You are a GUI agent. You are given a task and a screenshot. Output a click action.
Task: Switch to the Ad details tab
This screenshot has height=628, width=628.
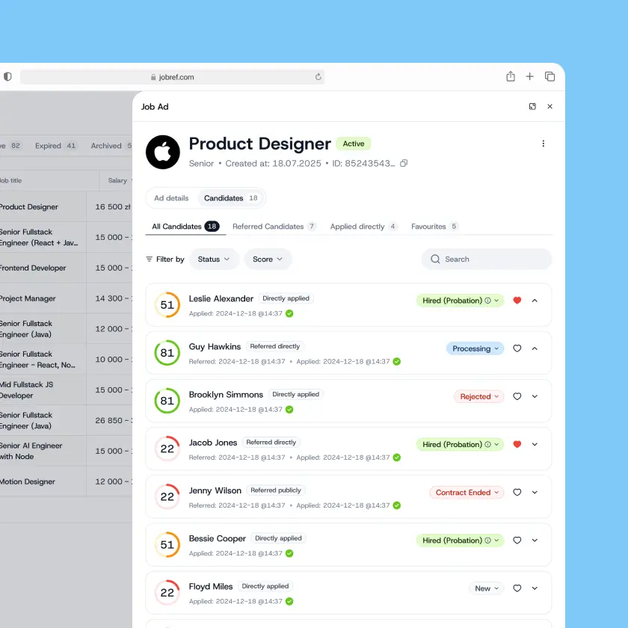pyautogui.click(x=171, y=198)
